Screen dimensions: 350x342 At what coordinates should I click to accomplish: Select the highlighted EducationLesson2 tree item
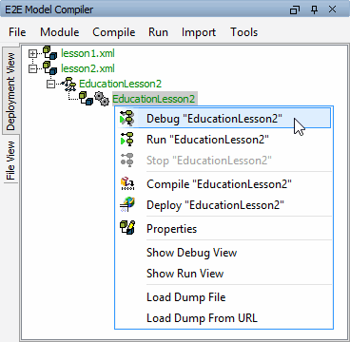pos(153,99)
